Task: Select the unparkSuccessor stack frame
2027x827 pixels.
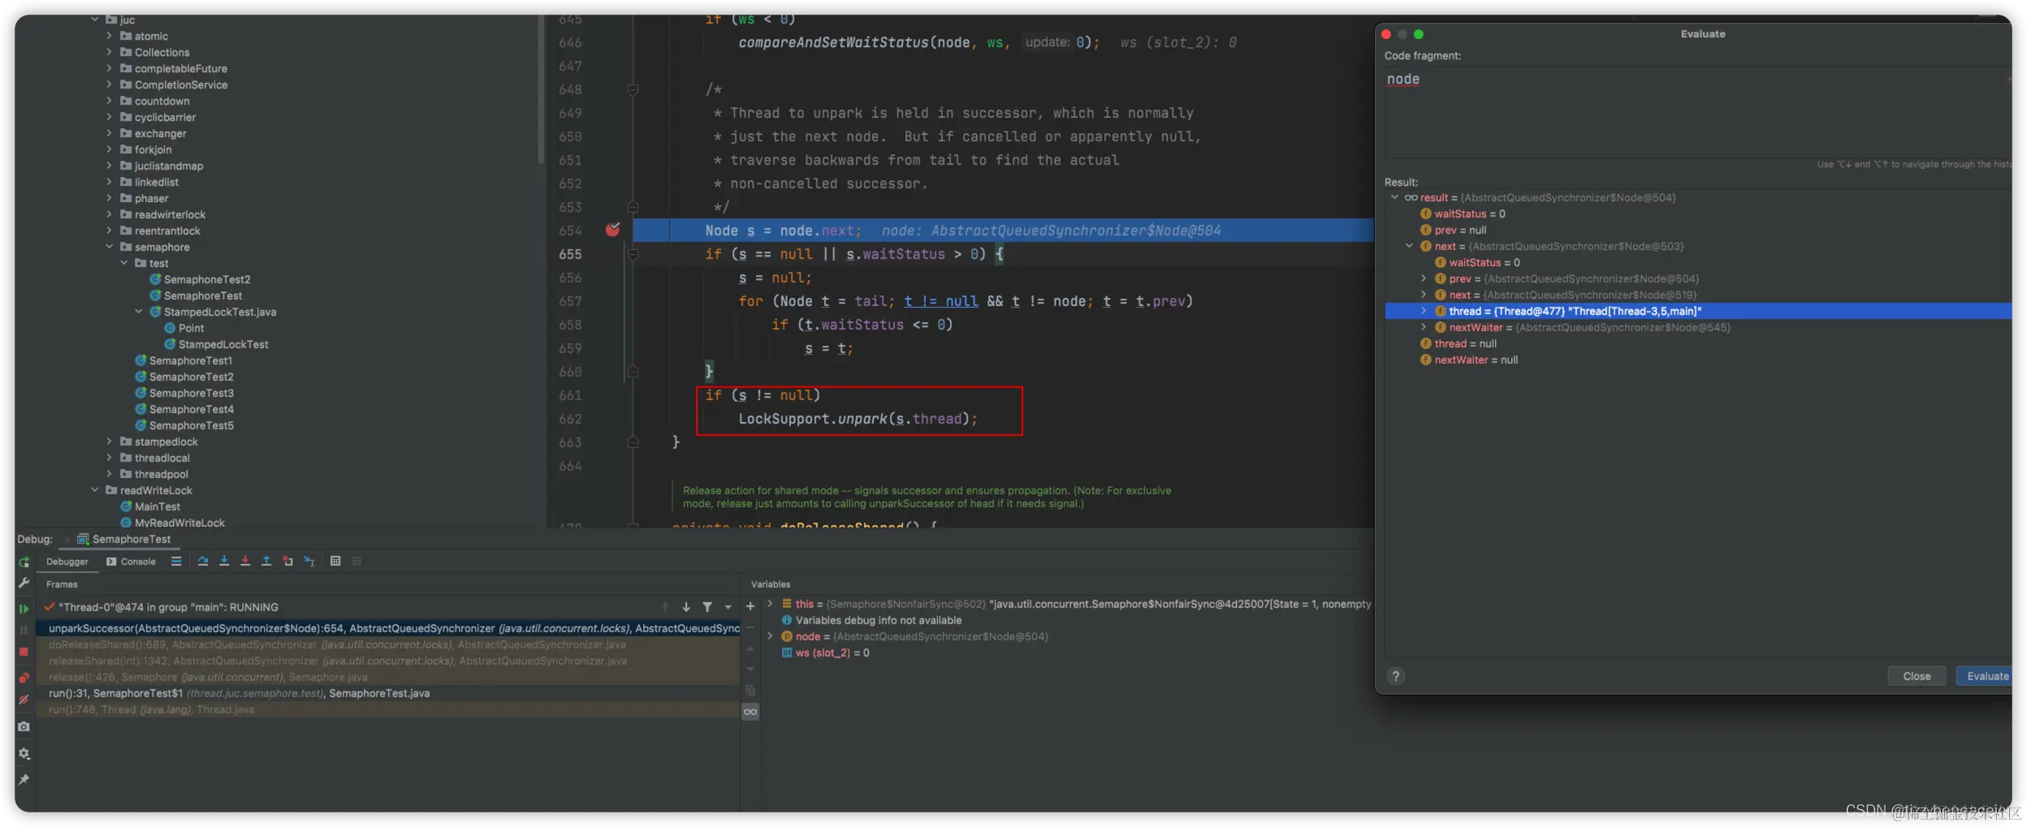Action: (x=388, y=628)
